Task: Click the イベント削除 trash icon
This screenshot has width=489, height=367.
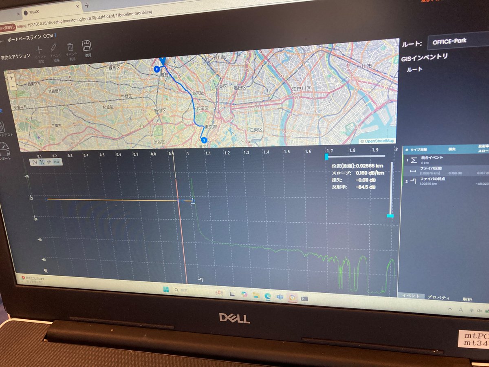Action: (70, 47)
